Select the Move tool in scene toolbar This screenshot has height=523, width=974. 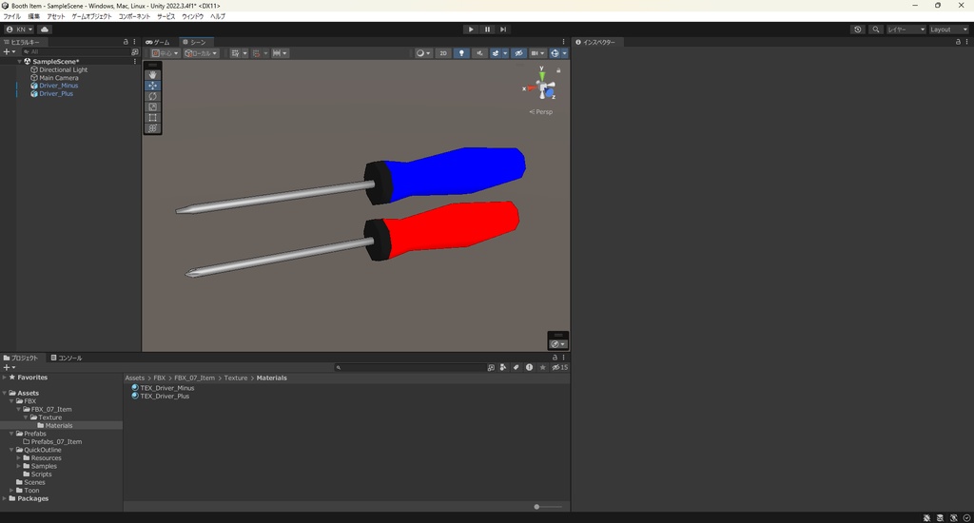(152, 86)
